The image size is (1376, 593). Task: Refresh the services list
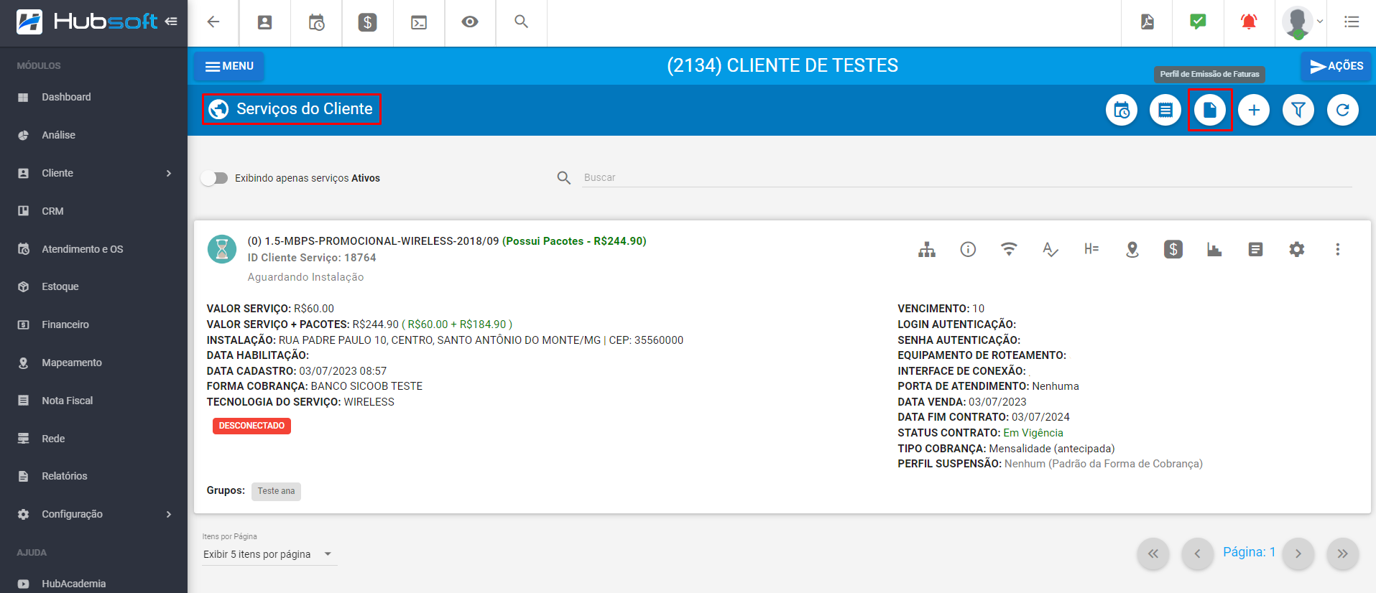[x=1343, y=110]
